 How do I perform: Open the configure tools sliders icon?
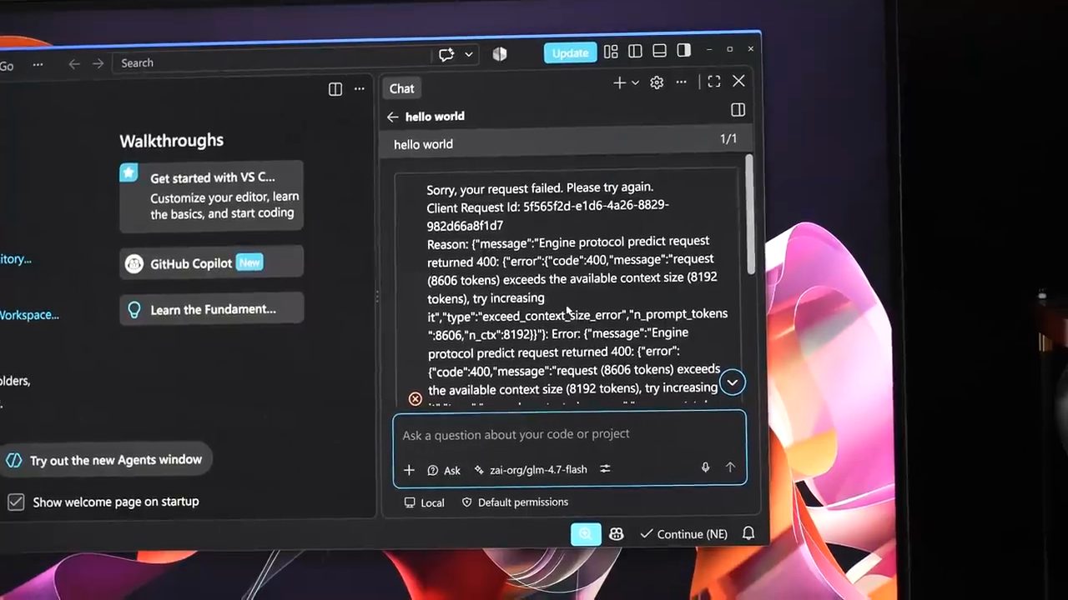click(x=605, y=469)
